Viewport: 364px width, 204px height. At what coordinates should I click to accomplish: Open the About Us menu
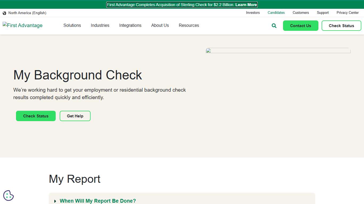[x=160, y=25]
